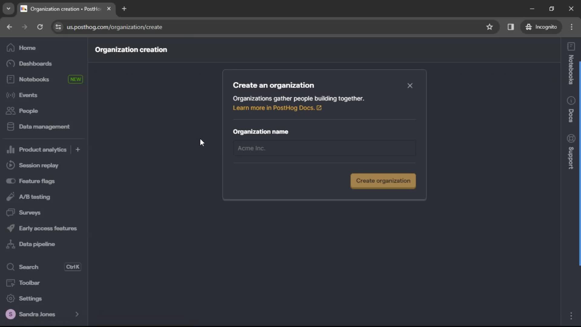Open People section in sidebar
The image size is (581, 327).
coord(28,111)
